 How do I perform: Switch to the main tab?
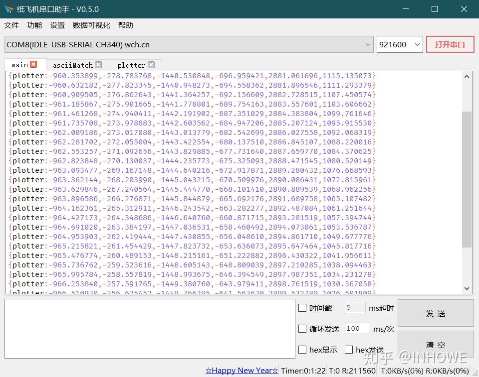20,65
